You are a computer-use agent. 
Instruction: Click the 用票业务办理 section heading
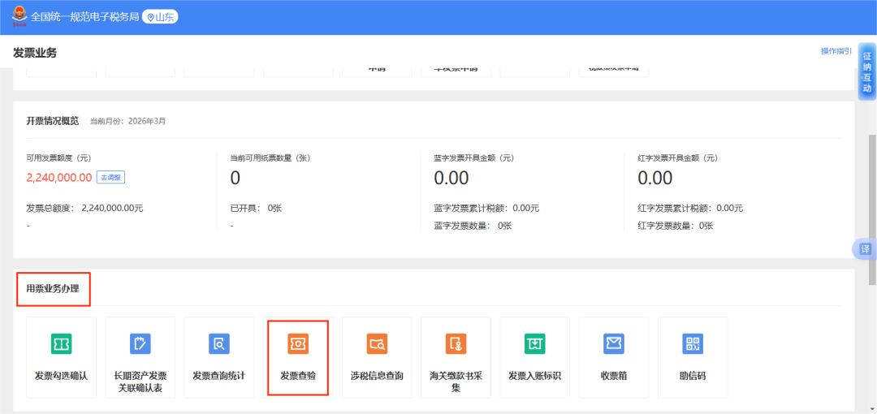pos(53,289)
